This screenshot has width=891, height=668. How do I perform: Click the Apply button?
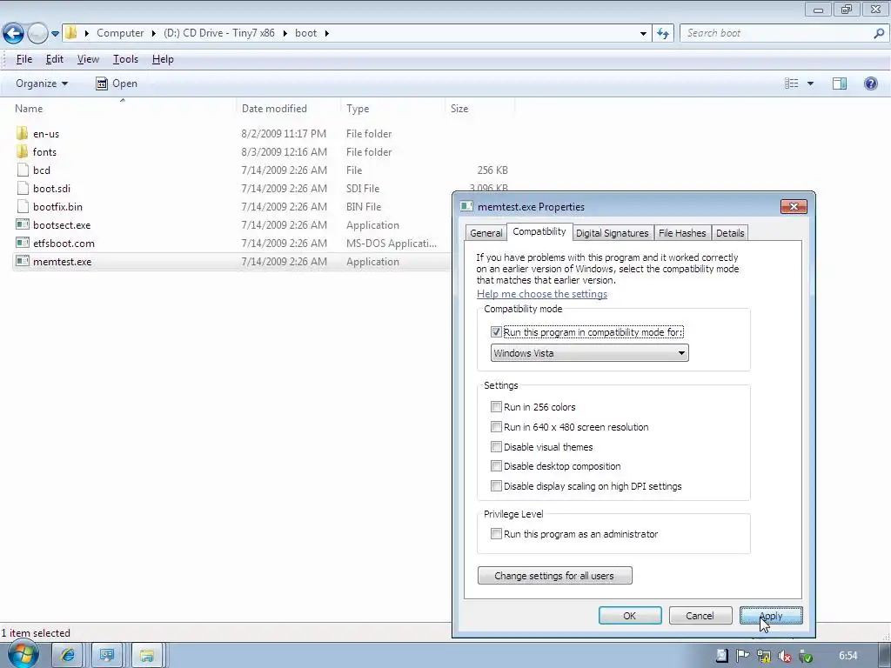[771, 616]
